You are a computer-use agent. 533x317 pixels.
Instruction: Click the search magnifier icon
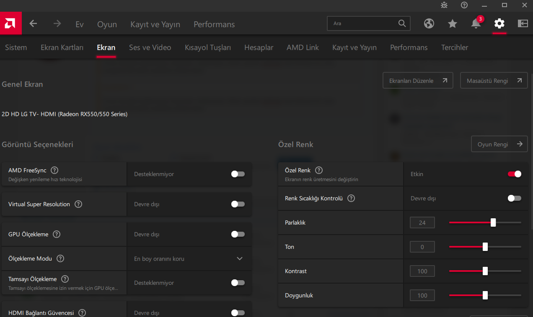402,23
